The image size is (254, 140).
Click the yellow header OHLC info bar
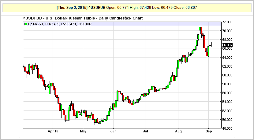pyautogui.click(x=127, y=8)
